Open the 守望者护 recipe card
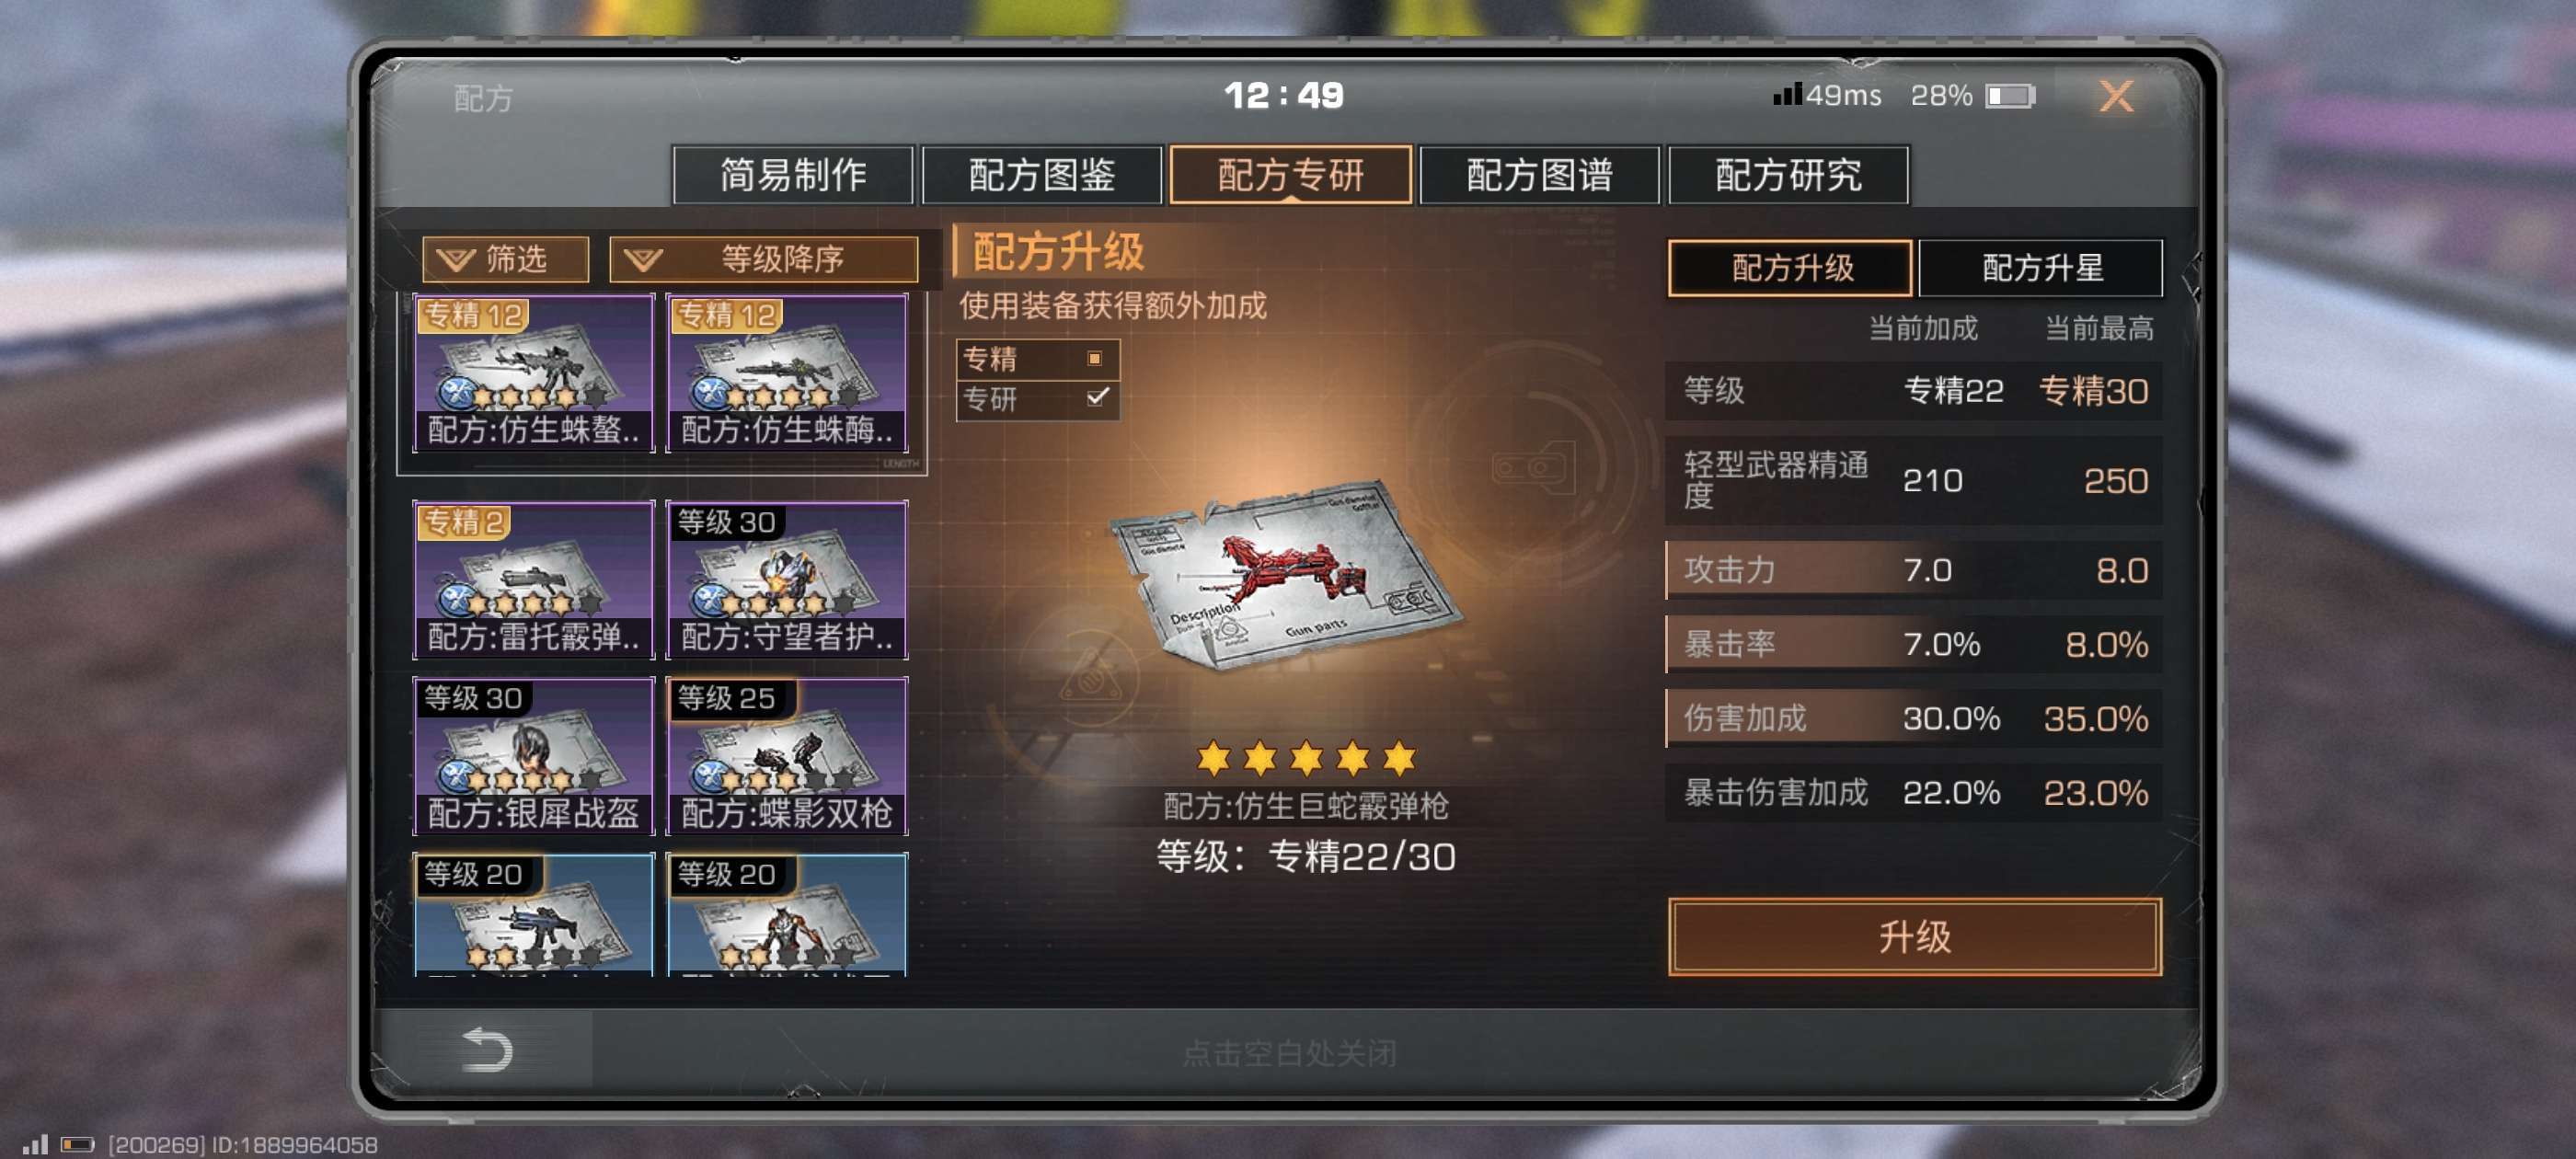2576x1159 pixels. (788, 580)
